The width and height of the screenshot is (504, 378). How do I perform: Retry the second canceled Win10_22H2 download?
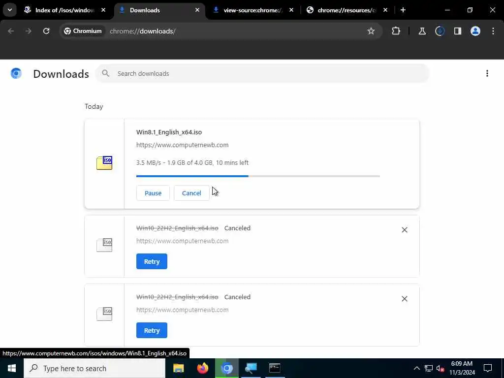[152, 330]
